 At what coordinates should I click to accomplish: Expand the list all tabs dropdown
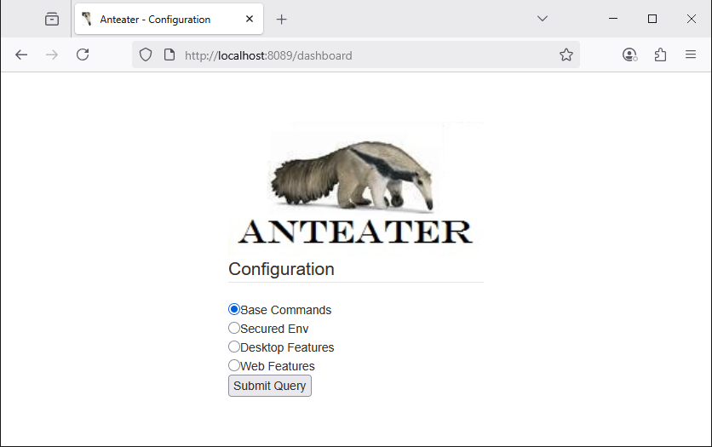pos(543,19)
